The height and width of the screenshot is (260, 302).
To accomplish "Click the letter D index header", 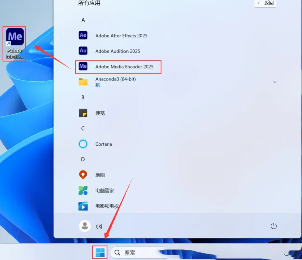I will point(83,159).
